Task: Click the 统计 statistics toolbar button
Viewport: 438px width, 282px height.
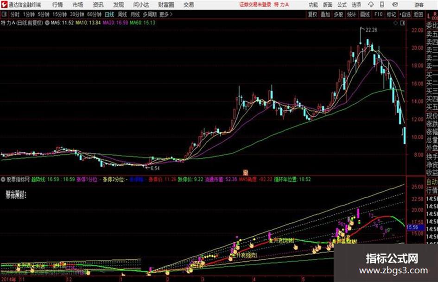Action: (351, 14)
